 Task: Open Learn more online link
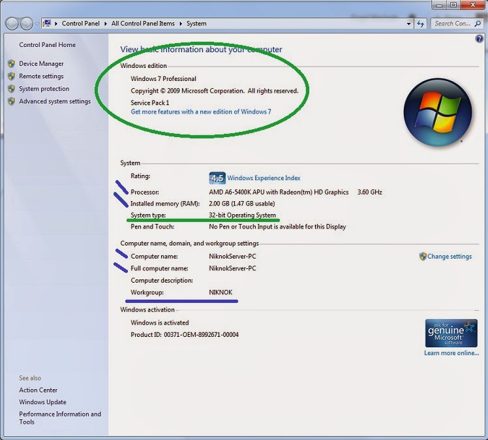451,353
